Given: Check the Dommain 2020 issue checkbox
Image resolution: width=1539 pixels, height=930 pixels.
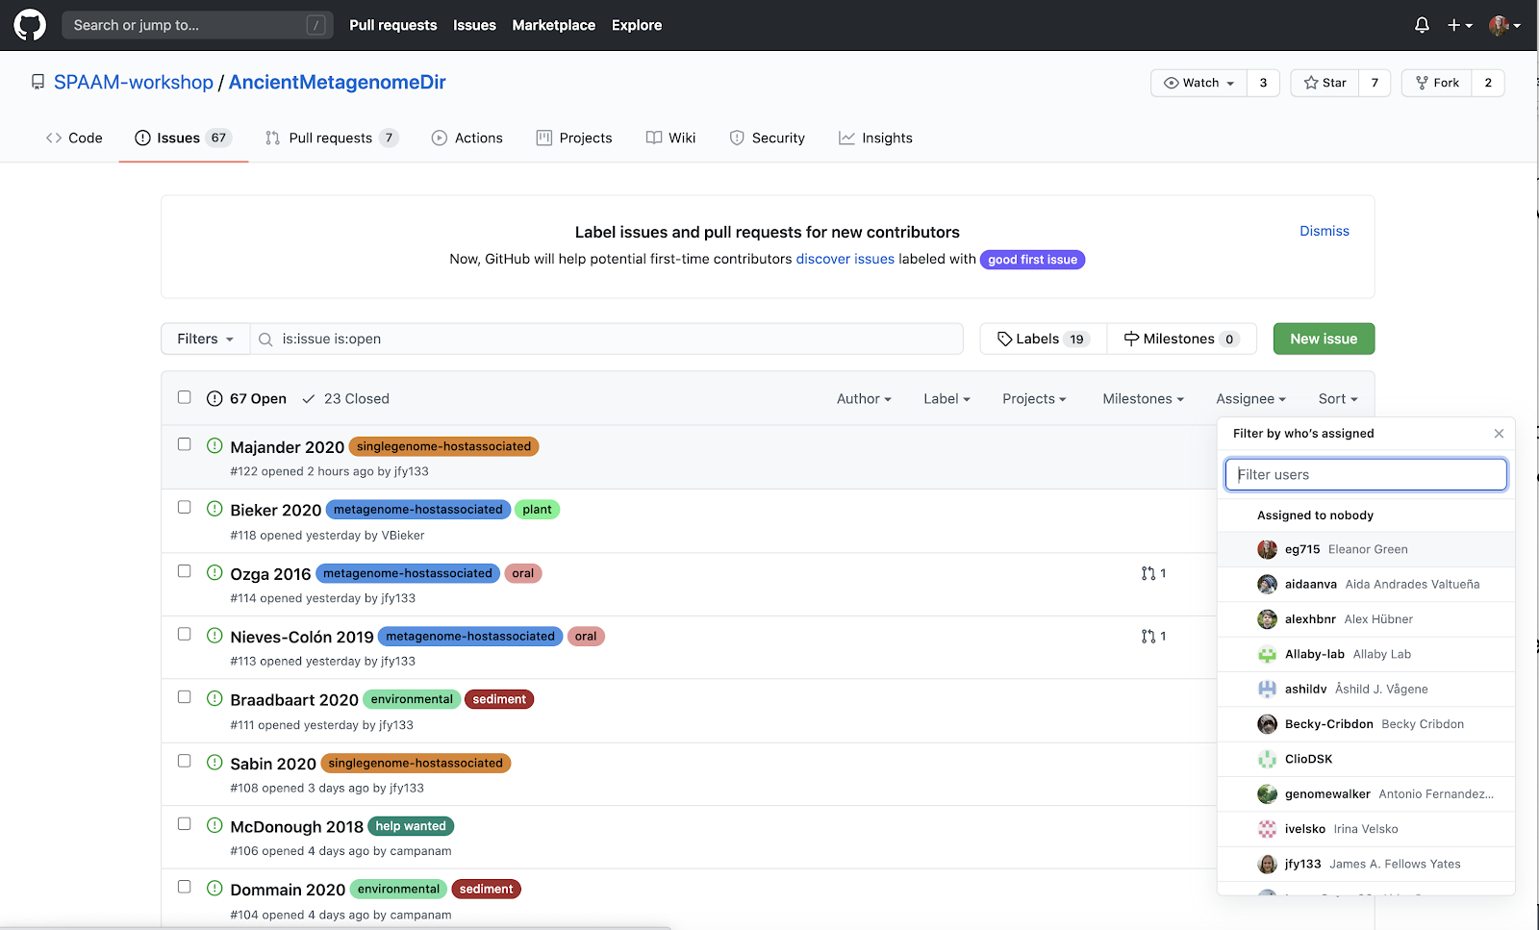Looking at the screenshot, I should pos(185,887).
